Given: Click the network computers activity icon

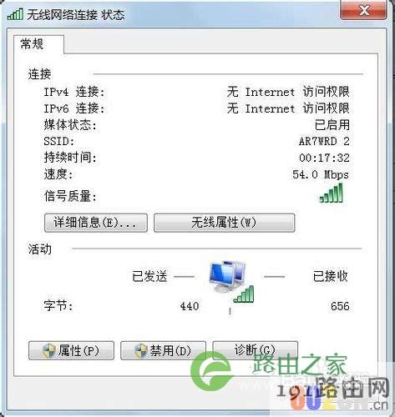Looking at the screenshot, I should pos(227,277).
